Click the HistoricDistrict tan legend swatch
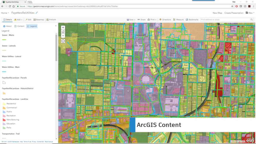 (4, 93)
